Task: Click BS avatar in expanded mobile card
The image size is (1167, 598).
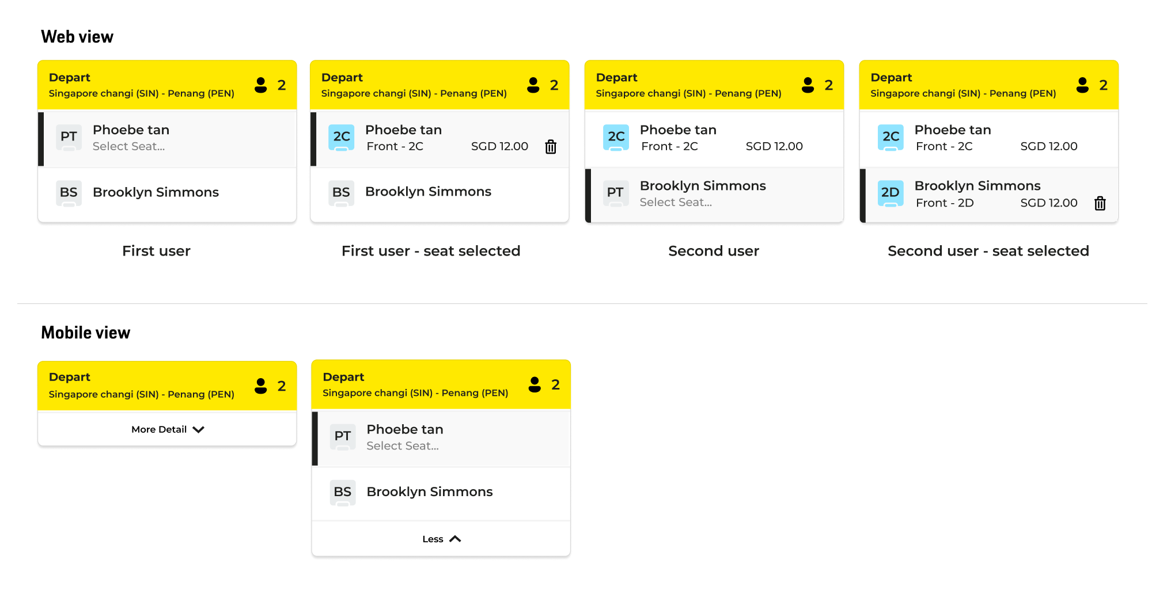Action: tap(343, 492)
